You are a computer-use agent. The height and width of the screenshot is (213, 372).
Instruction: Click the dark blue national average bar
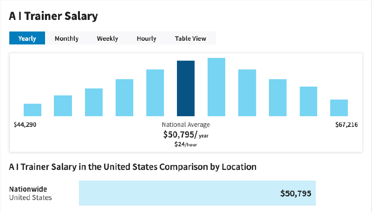[186, 88]
